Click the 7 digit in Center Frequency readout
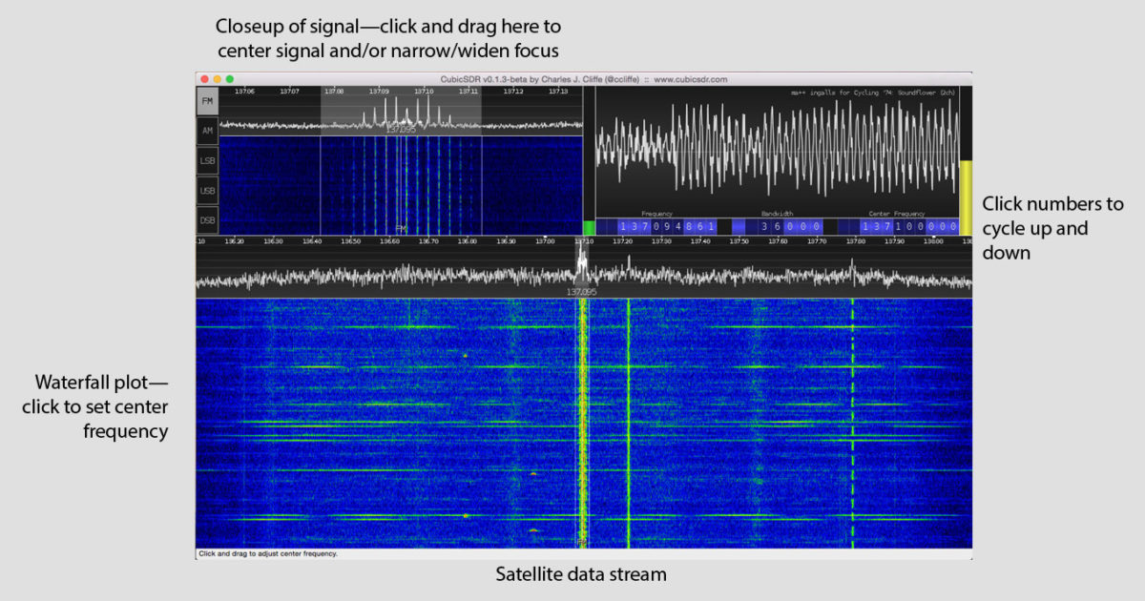Viewport: 1145px width, 601px height. (x=887, y=226)
